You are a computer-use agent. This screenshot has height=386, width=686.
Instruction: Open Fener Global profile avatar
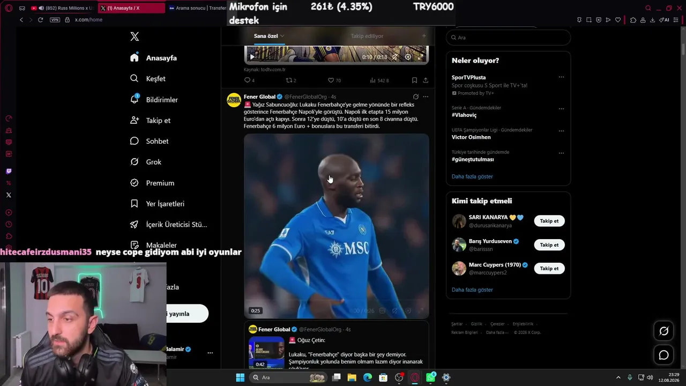point(234,100)
